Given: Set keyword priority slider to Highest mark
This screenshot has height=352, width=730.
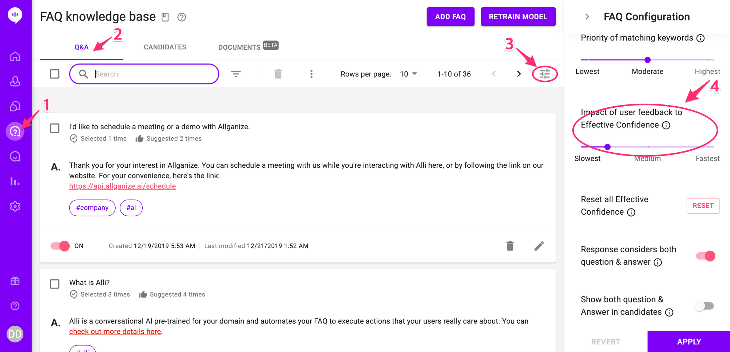Looking at the screenshot, I should click(x=708, y=60).
